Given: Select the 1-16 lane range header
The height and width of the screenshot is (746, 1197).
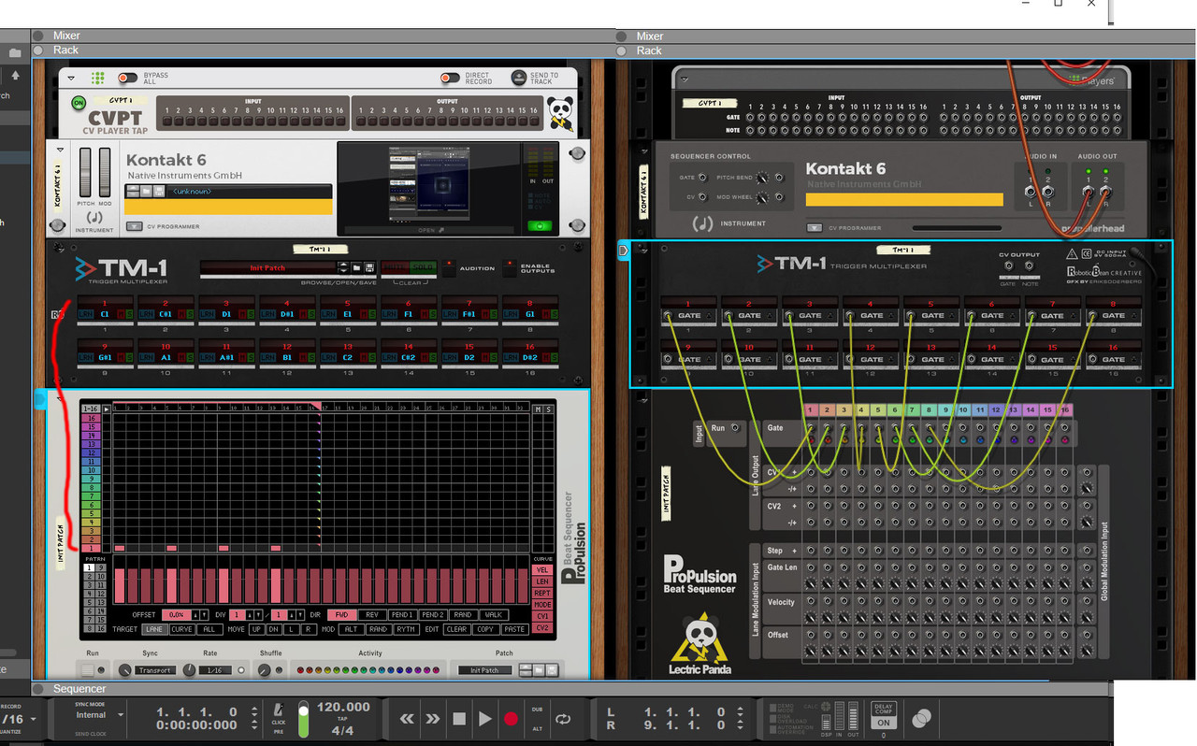Looking at the screenshot, I should (91, 409).
